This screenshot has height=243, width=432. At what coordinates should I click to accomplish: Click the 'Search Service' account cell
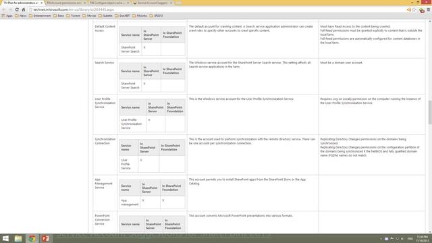coord(105,76)
